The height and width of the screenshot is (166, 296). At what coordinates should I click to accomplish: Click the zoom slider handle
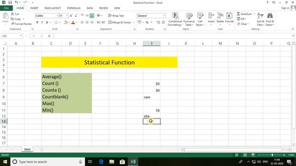coord(272,155)
